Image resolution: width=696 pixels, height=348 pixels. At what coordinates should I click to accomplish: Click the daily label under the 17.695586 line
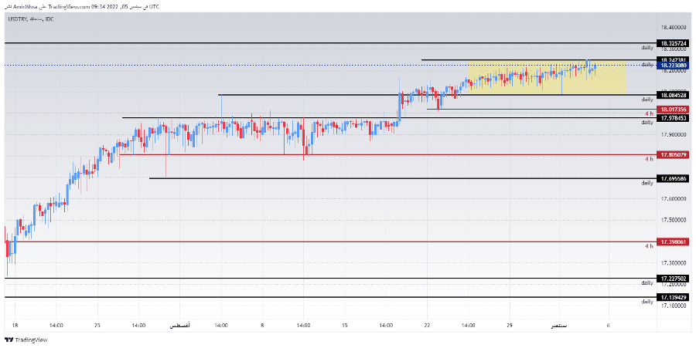(647, 183)
